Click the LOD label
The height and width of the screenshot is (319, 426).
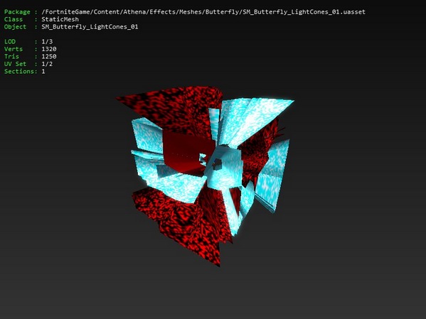click(10, 41)
